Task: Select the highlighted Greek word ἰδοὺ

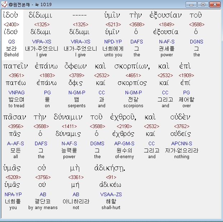Action: pos(10,15)
